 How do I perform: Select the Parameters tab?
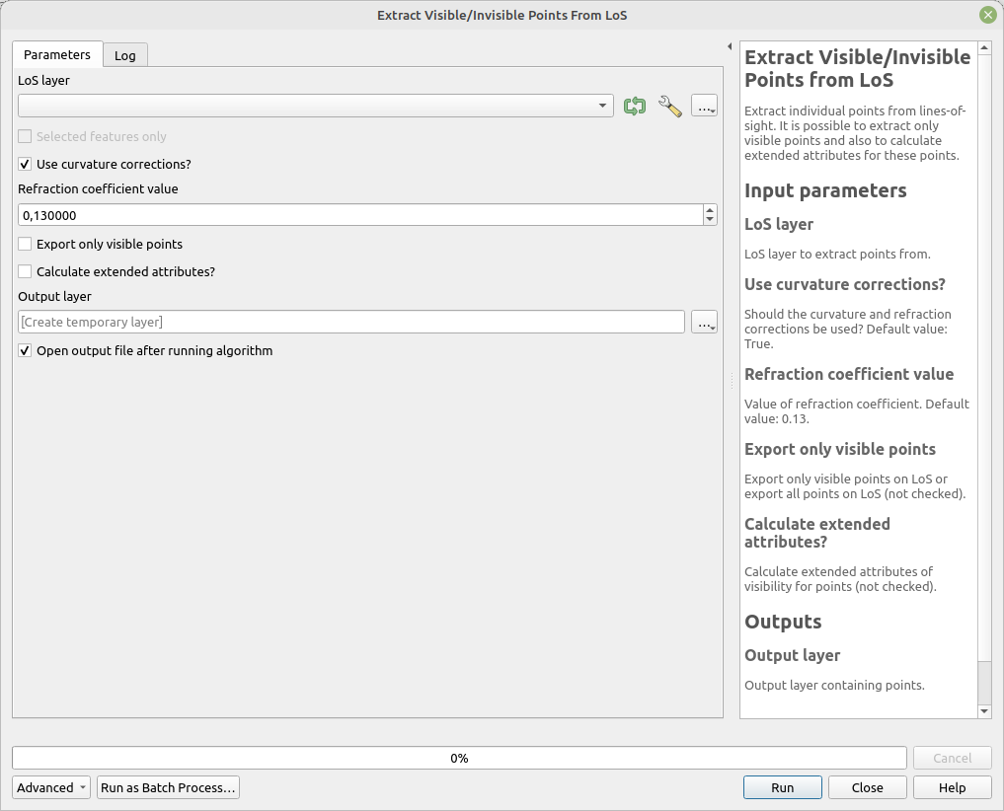coord(57,55)
